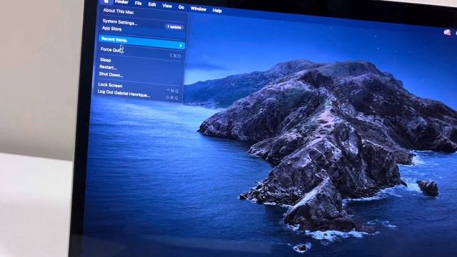Open the Window menu
Viewport: 457px width, 257px height.
point(199,9)
